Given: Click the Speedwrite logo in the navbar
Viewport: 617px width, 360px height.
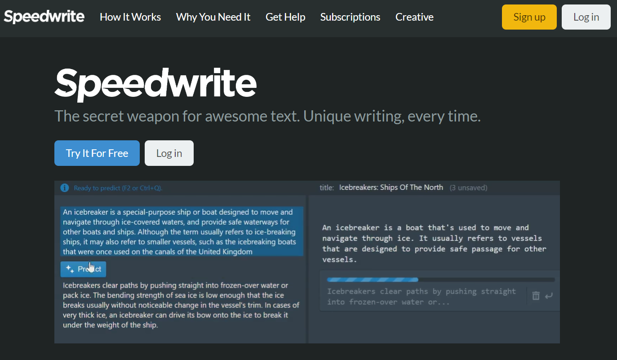Looking at the screenshot, I should [x=44, y=17].
